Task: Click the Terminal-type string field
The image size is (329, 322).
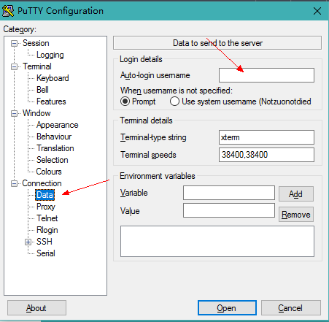Action: point(266,137)
